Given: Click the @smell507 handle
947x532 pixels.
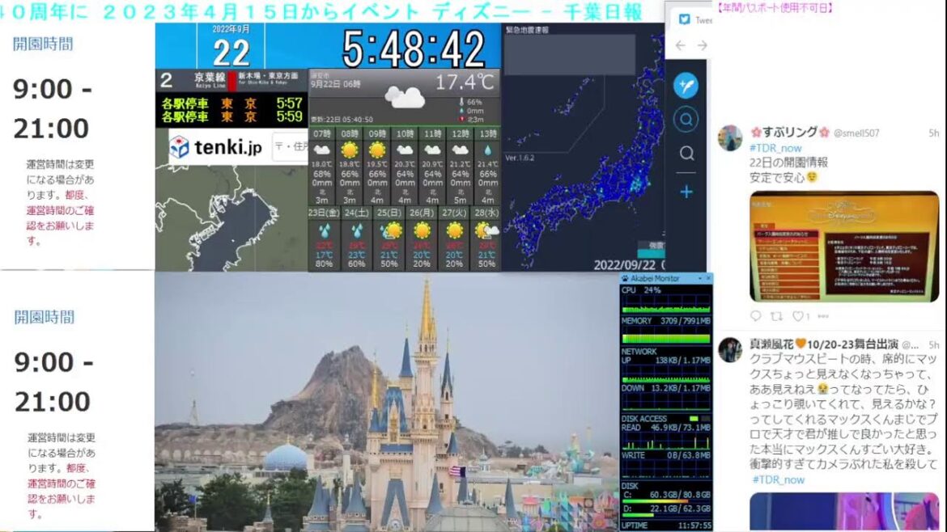Looking at the screenshot, I should click(x=856, y=133).
